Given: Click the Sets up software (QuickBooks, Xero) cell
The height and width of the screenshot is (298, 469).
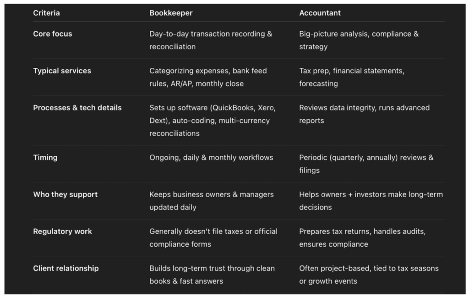Looking at the screenshot, I should tap(213, 121).
